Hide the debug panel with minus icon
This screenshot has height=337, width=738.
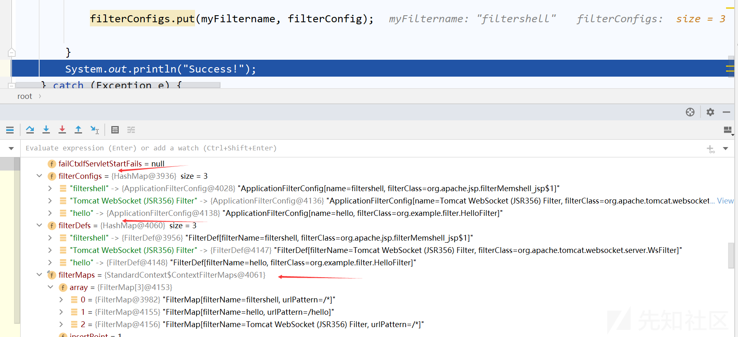click(x=726, y=112)
